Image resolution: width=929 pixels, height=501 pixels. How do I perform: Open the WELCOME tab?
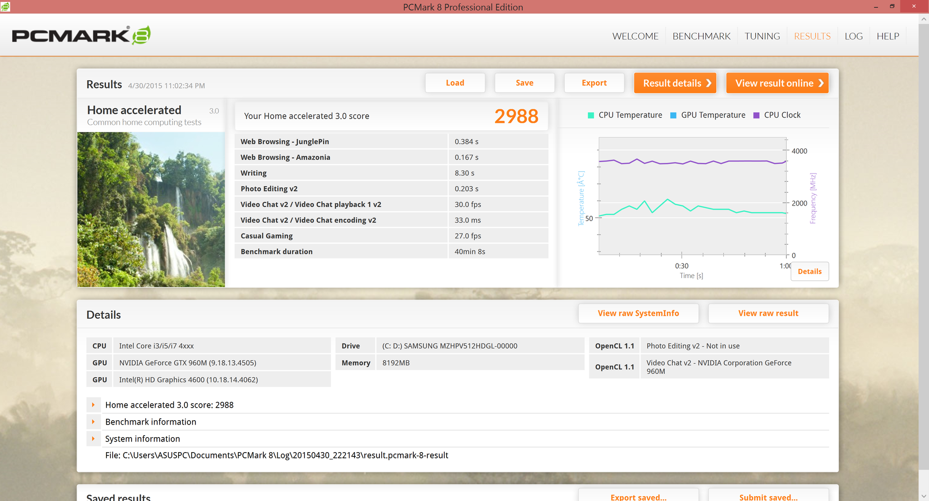pos(635,36)
